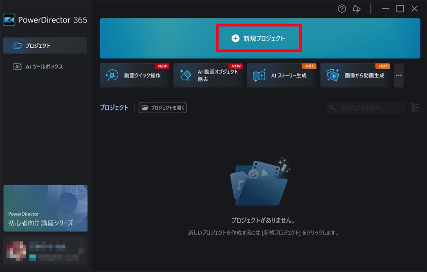Open the 初心者向け 講座シリーズ banner
This screenshot has width=427, height=272.
[x=45, y=208]
